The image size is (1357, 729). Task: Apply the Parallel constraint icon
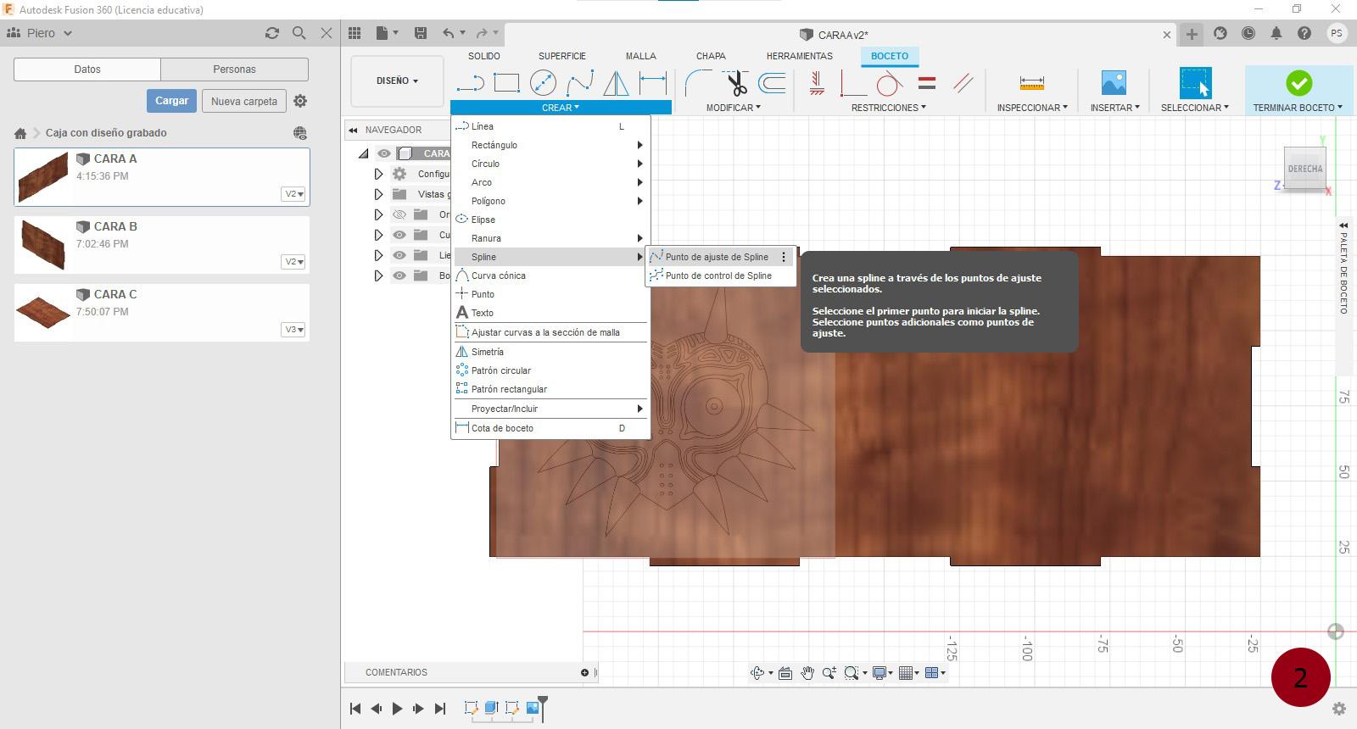pos(963,83)
